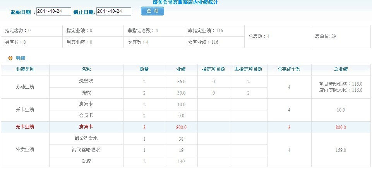Click the 指定项目数 column header
The width and height of the screenshot is (372, 172).
[213, 69]
